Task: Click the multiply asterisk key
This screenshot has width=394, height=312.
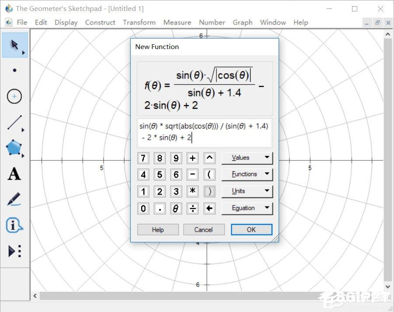Action: click(192, 191)
